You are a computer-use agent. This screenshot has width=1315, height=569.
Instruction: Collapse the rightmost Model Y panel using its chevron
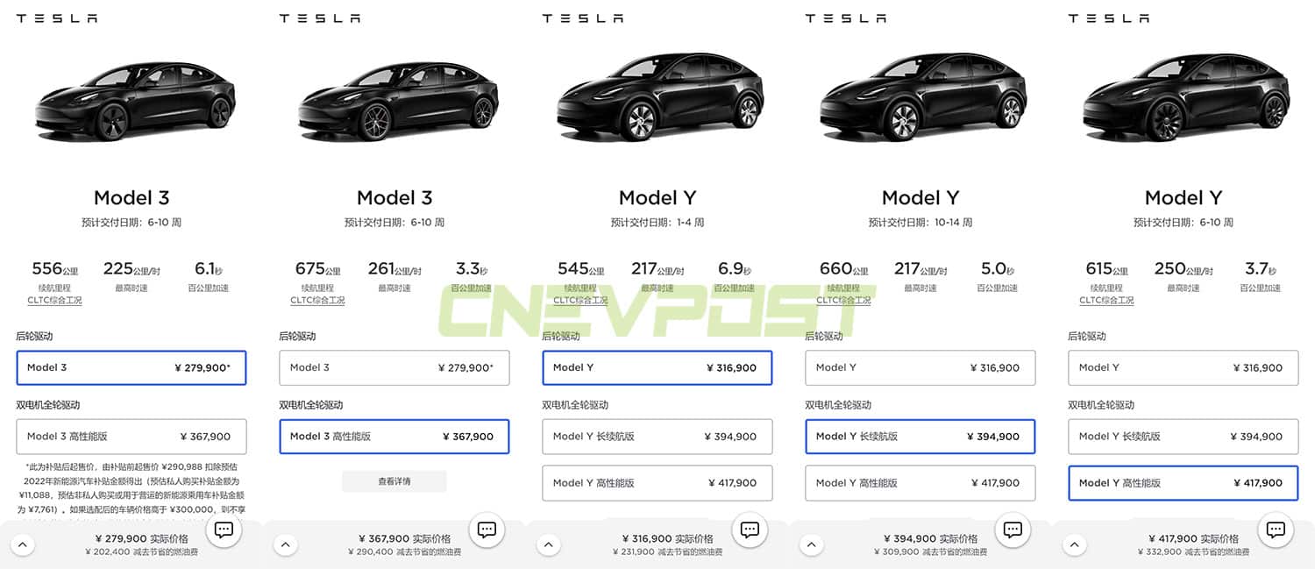click(1075, 544)
